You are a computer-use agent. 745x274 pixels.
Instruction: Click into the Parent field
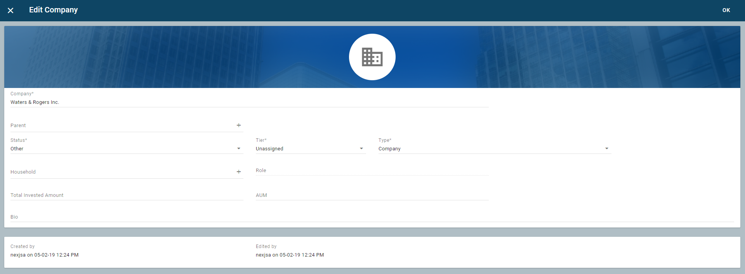click(x=120, y=126)
